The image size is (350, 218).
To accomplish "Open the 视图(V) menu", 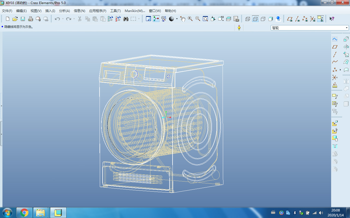I will click(36, 11).
